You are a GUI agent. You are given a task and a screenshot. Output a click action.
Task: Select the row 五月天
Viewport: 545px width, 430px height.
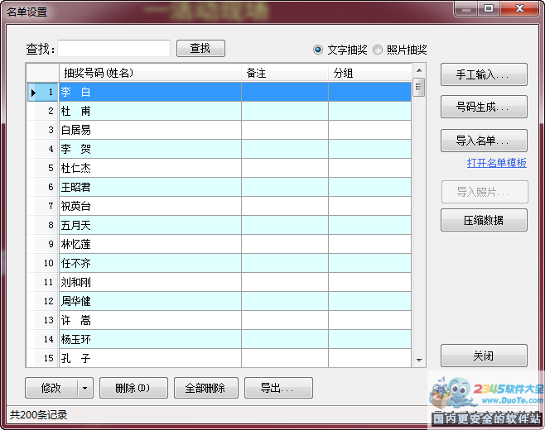[219, 225]
